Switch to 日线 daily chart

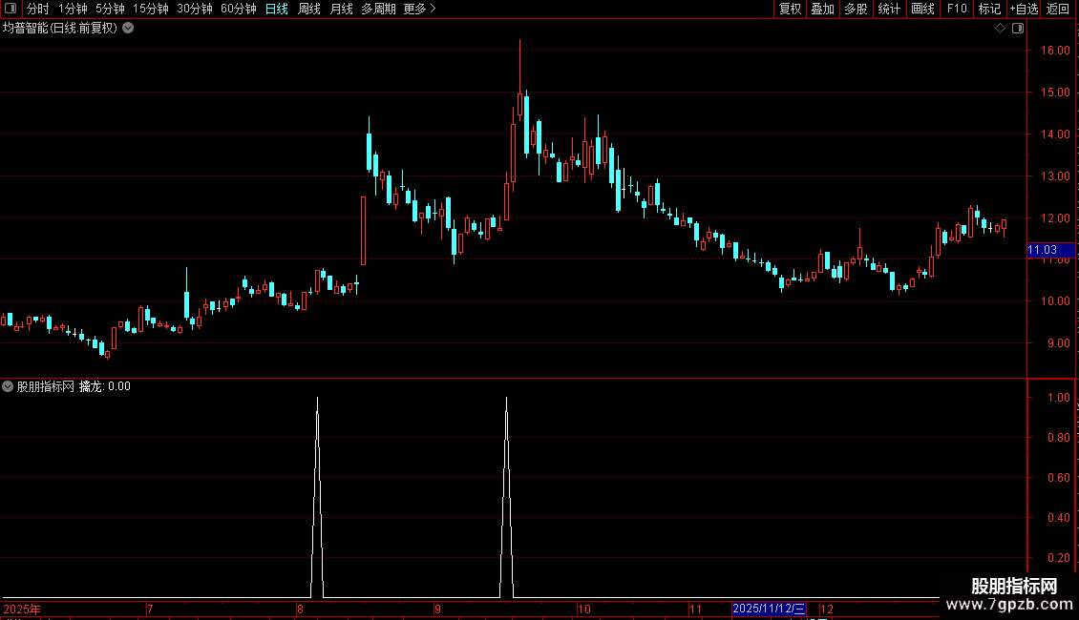[x=277, y=9]
